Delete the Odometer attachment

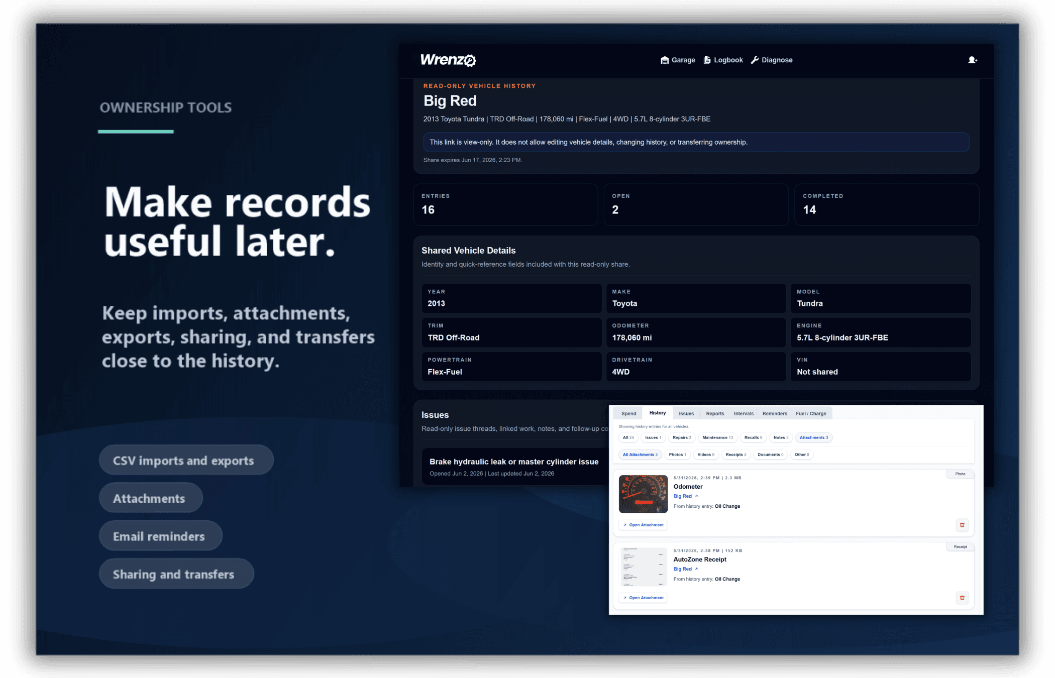tap(962, 525)
